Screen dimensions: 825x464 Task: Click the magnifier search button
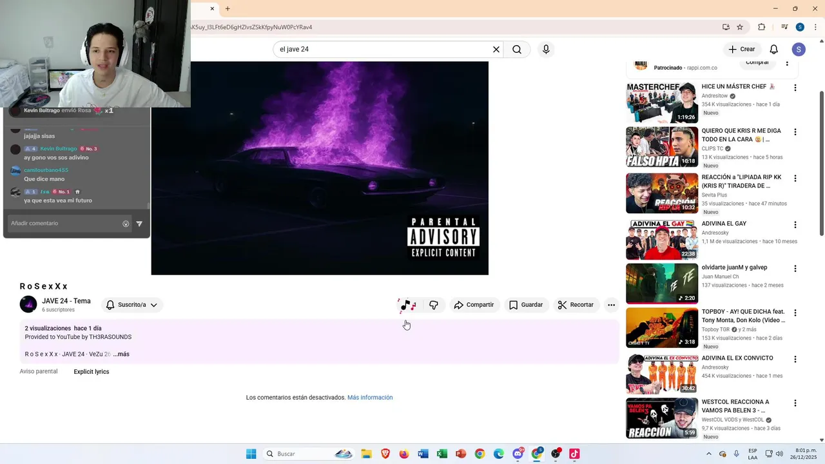(x=517, y=50)
